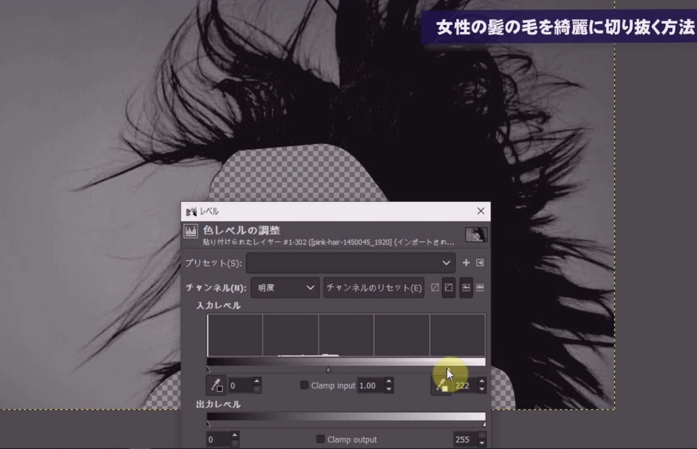Save current settings as named preset
The image size is (697, 449).
click(466, 263)
